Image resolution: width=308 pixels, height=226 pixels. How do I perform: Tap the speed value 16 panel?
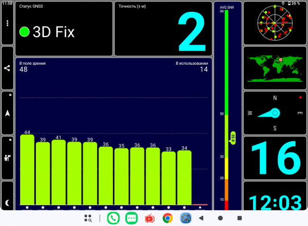275,158
